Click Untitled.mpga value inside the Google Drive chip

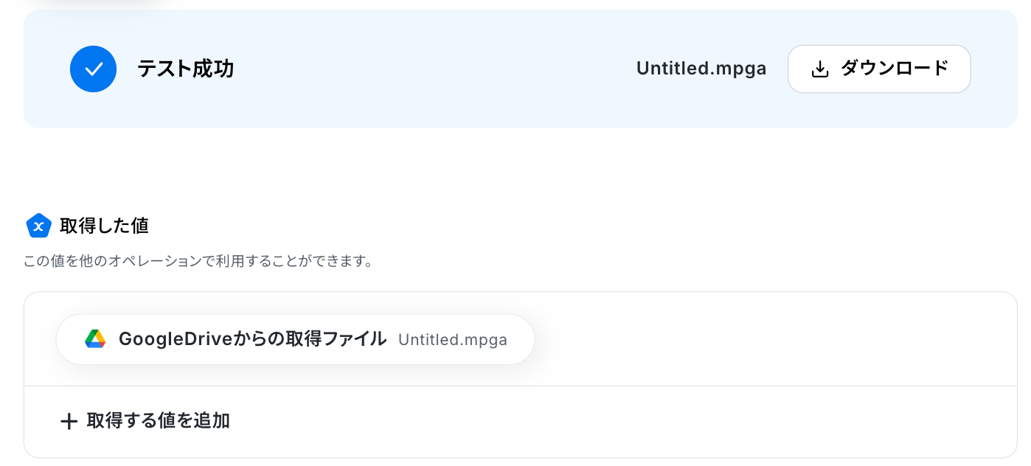pos(452,340)
